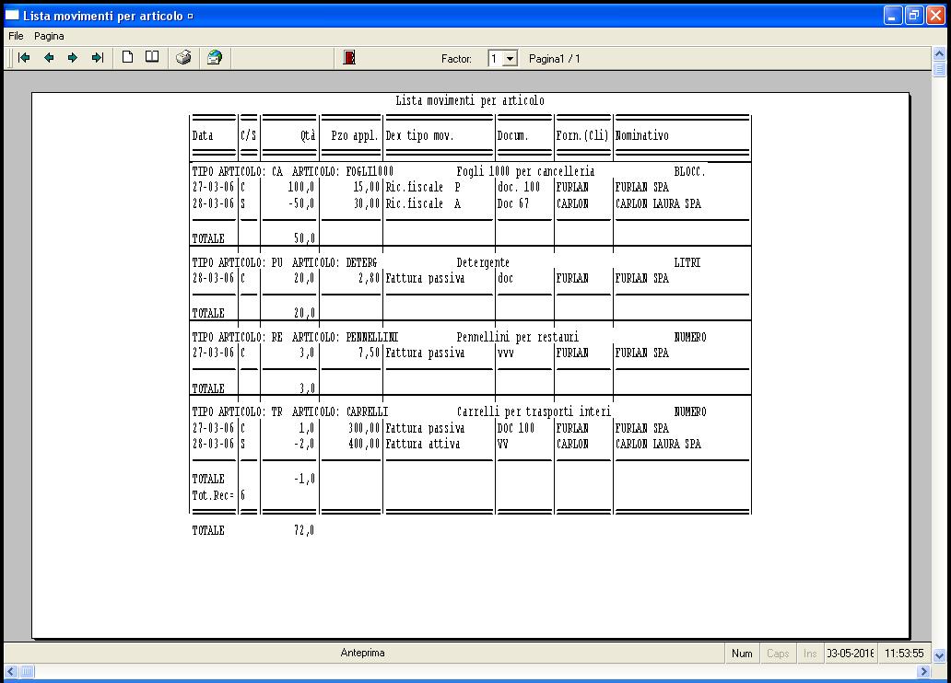Go to the previous page
Image resolution: width=951 pixels, height=683 pixels.
point(49,58)
